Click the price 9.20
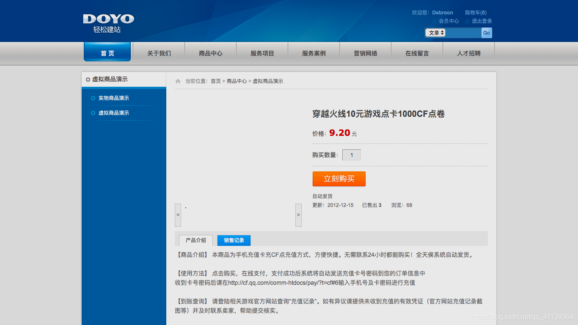 click(340, 133)
